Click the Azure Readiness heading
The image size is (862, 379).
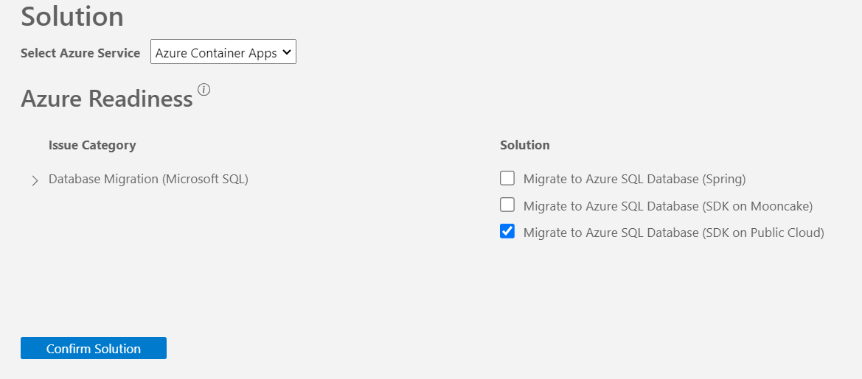(107, 99)
